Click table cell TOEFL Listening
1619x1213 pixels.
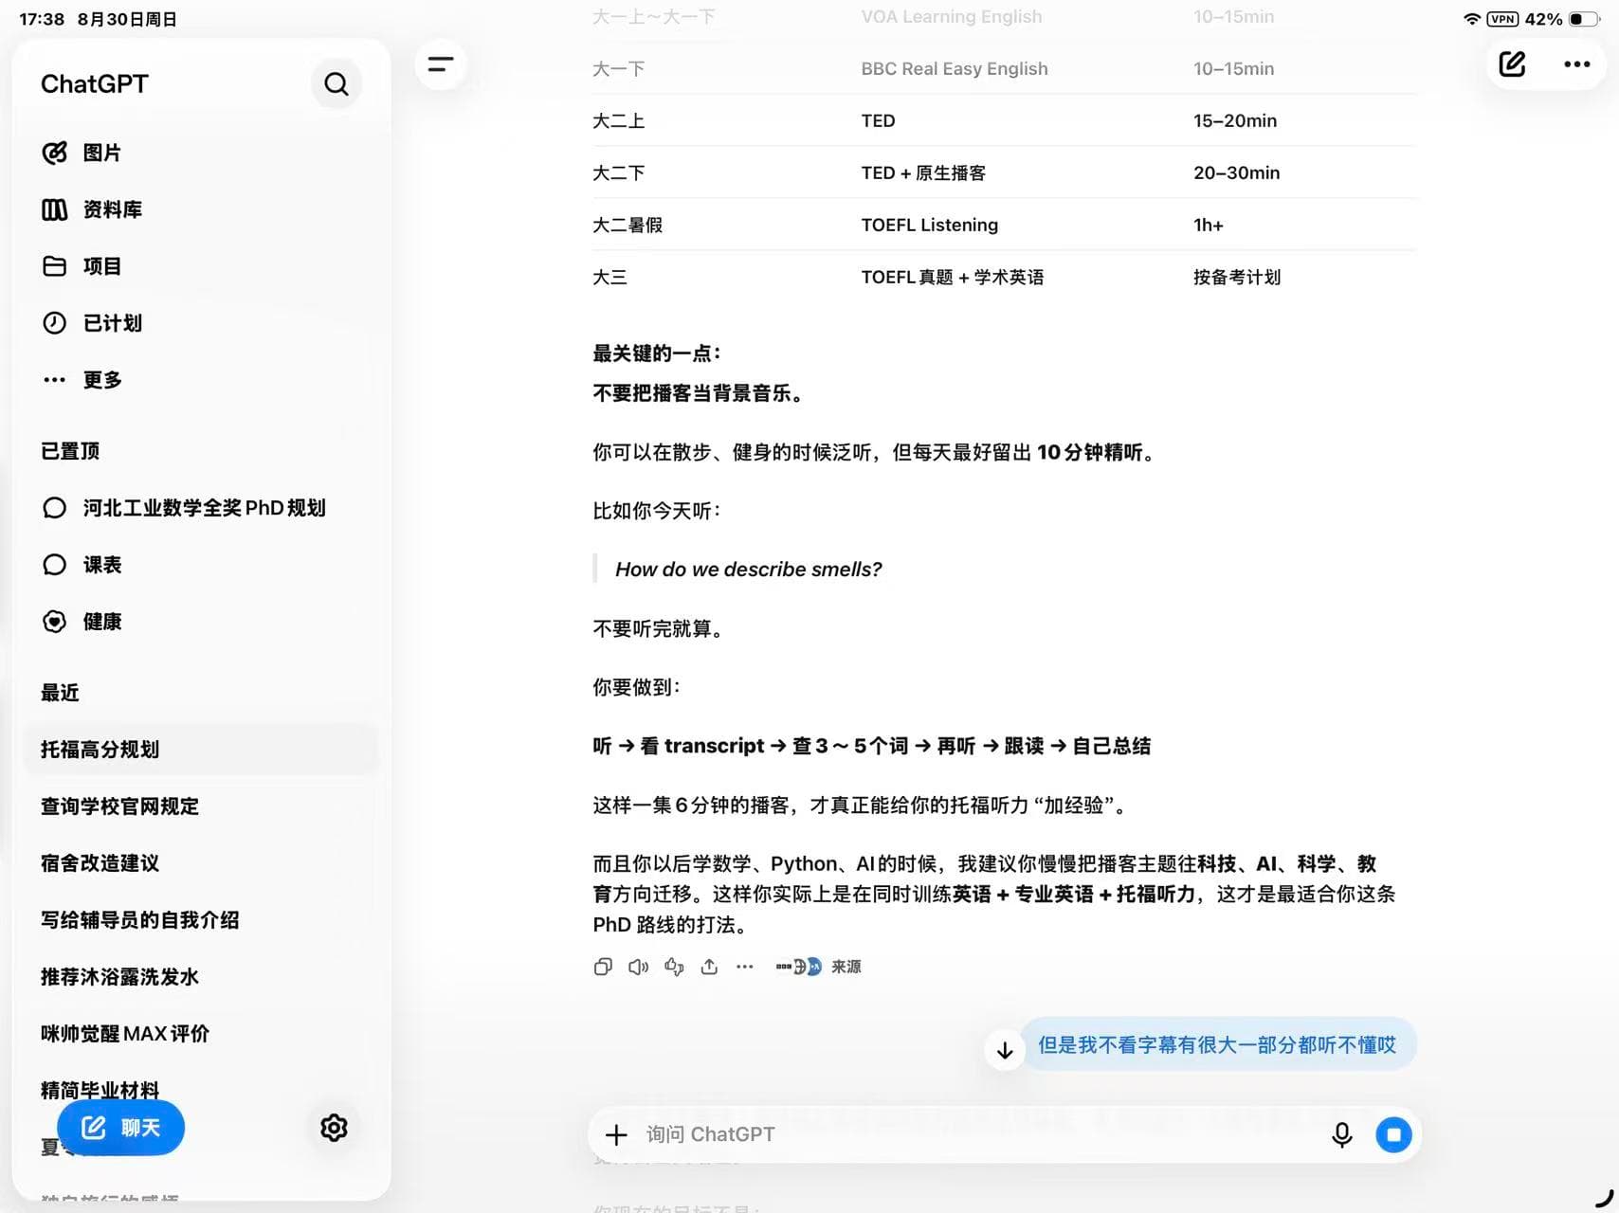[929, 225]
